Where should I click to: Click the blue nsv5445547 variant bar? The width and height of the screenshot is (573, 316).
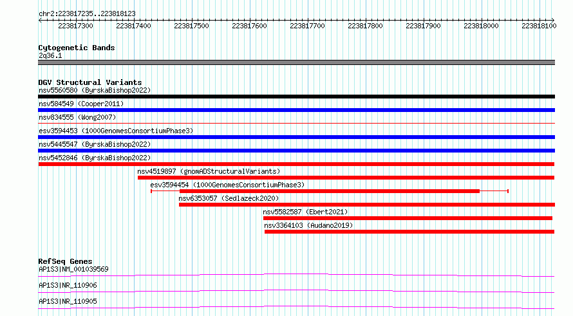pyautogui.click(x=296, y=151)
